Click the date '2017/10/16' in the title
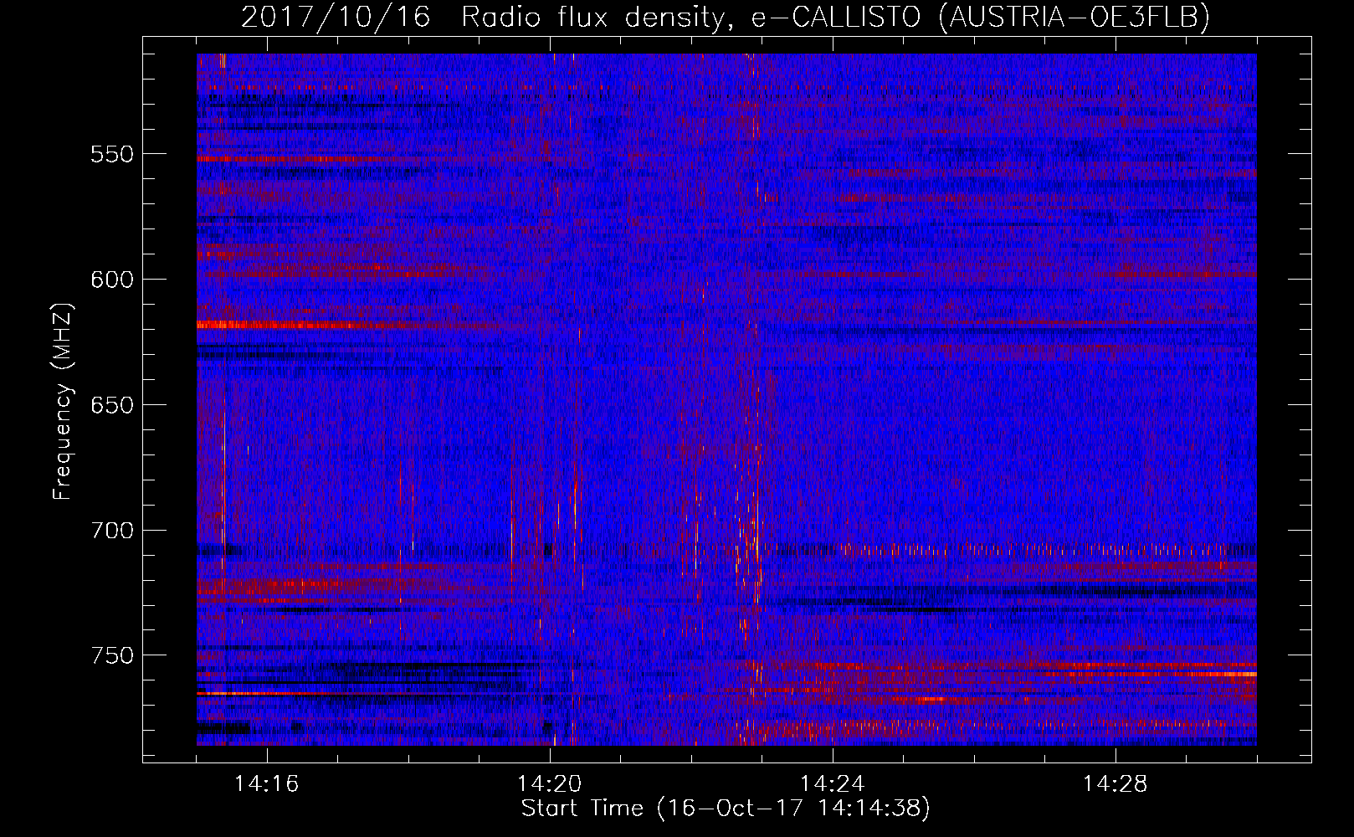This screenshot has height=837, width=1354. 336,18
